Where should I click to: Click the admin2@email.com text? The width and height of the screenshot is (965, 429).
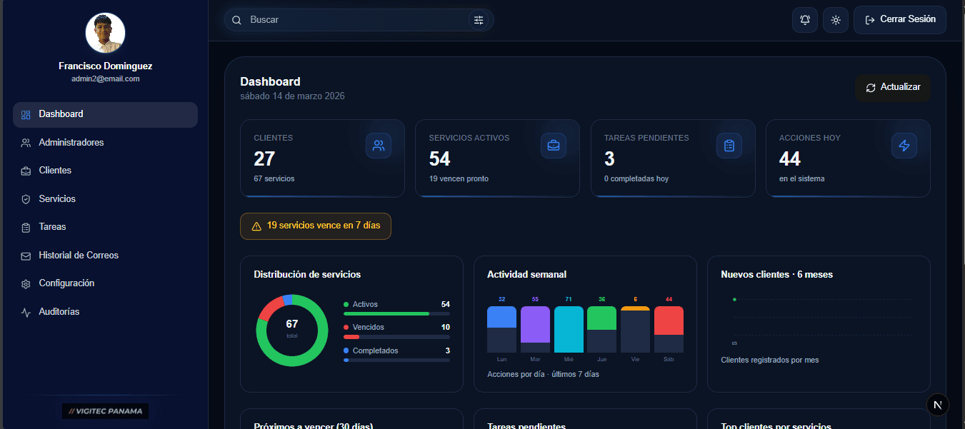105,79
